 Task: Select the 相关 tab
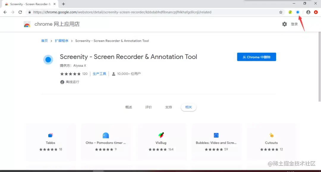click(188, 107)
